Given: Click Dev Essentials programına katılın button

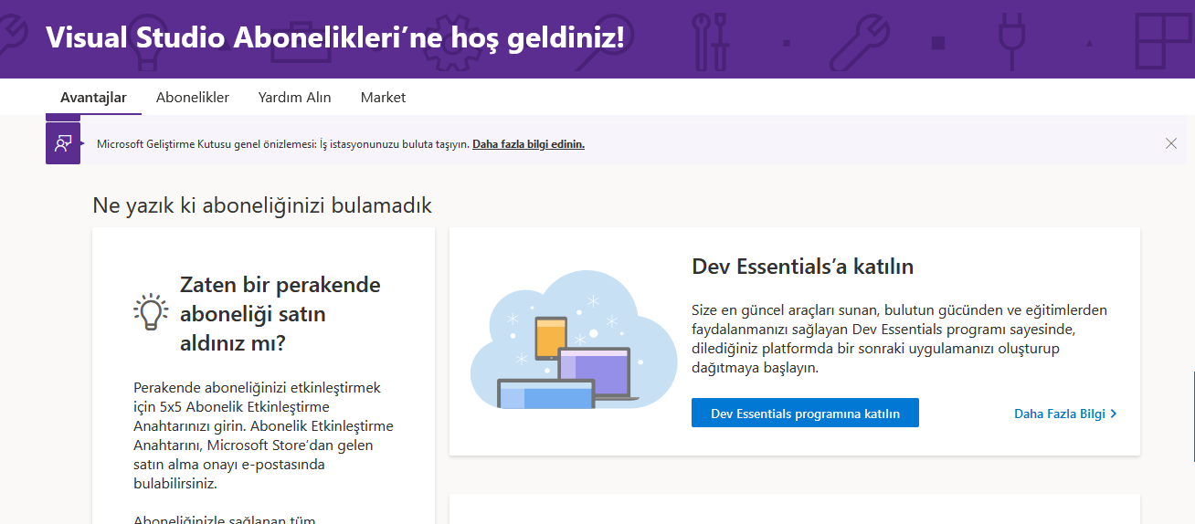Looking at the screenshot, I should click(805, 413).
